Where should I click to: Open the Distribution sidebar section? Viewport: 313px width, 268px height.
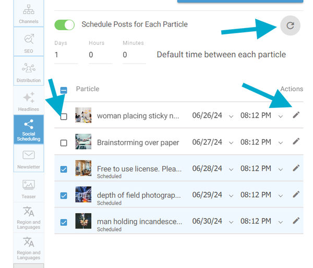click(x=29, y=72)
